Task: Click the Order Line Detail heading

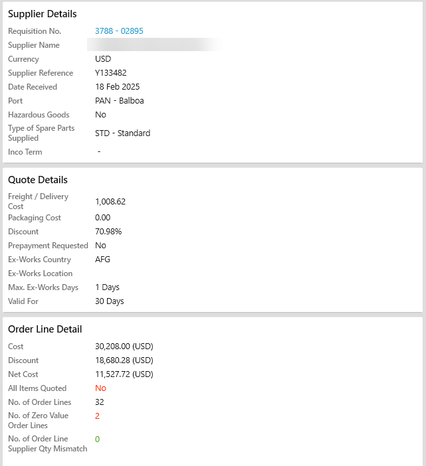Action: coord(45,329)
